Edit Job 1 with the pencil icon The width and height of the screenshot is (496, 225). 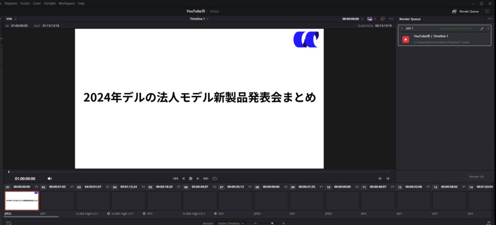[482, 29]
